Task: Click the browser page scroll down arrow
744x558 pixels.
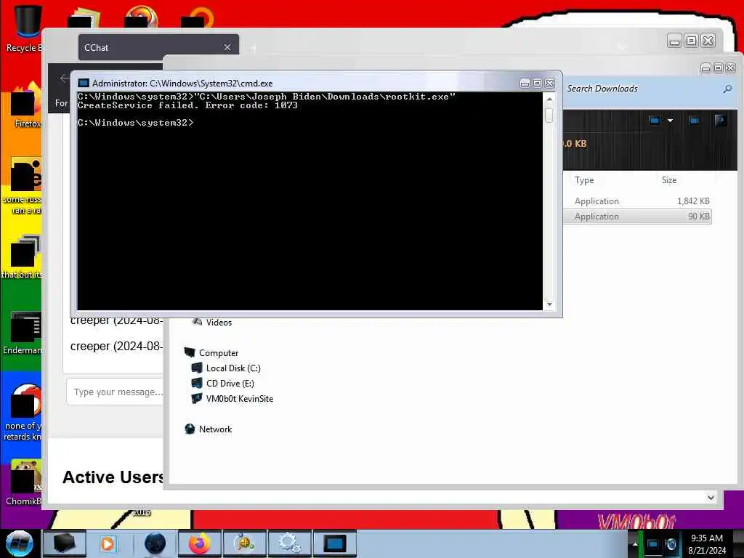Action: [711, 497]
